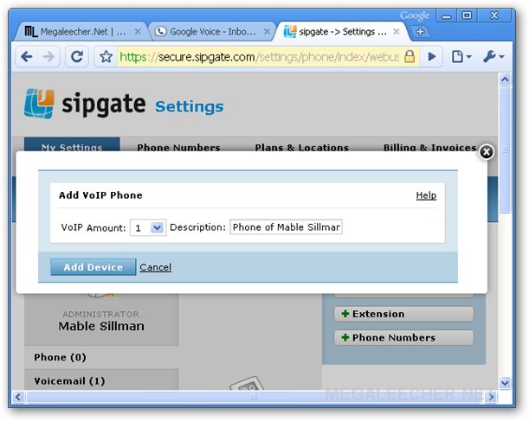Bookmark page with the star icon
Viewport: 529px width, 421px height.
(x=106, y=57)
